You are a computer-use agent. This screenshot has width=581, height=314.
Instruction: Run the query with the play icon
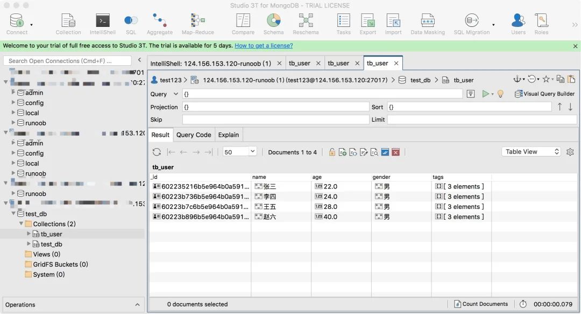[485, 94]
